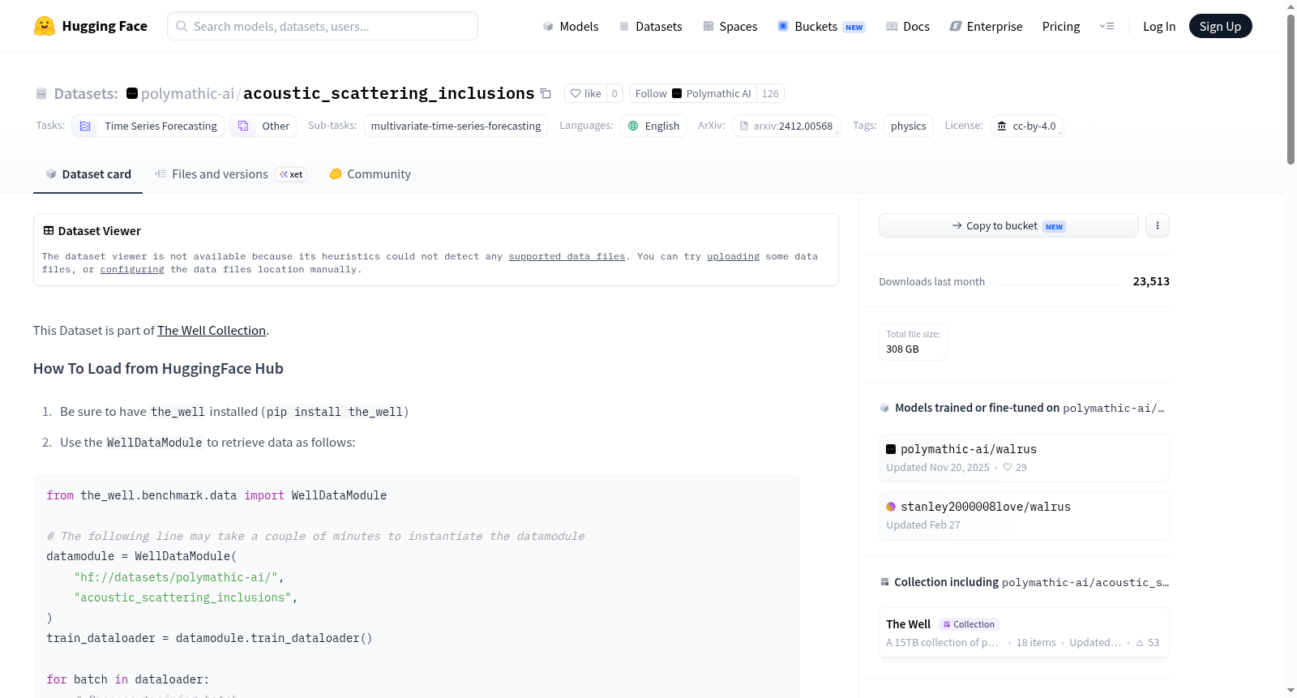This screenshot has height=698, width=1297.
Task: Focus the search models, datasets, users field
Action: click(323, 26)
